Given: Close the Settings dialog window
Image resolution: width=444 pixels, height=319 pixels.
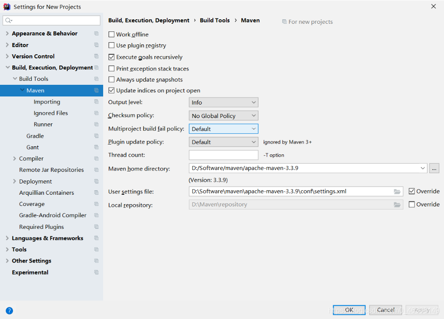Looking at the screenshot, I should coord(434,6).
